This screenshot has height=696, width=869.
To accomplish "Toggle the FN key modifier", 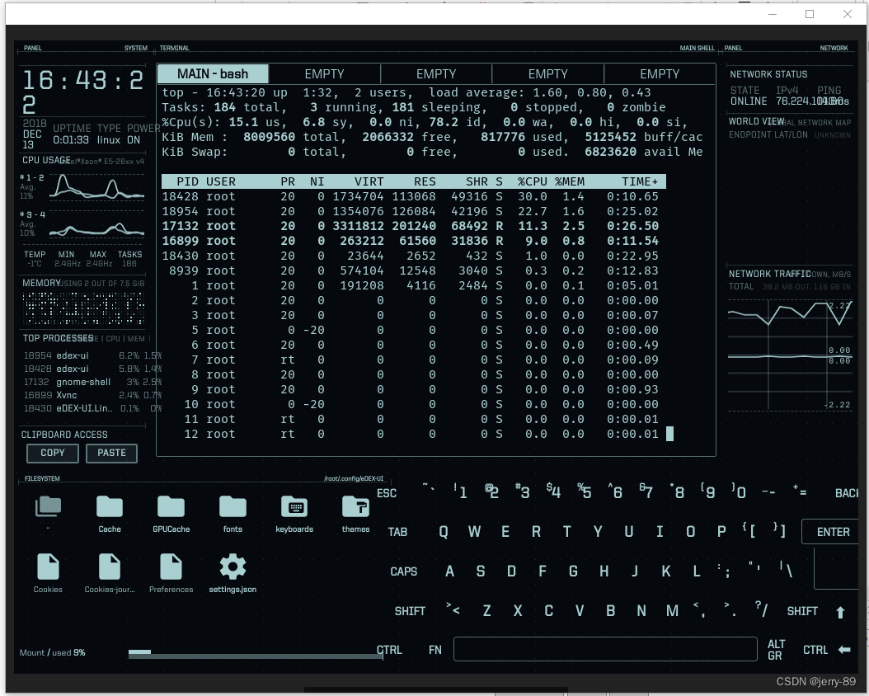I will point(434,650).
